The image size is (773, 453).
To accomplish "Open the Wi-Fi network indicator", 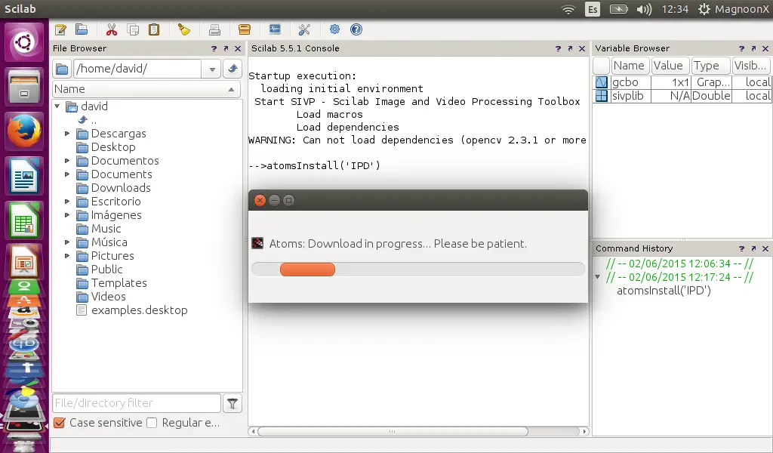I will 568,9.
